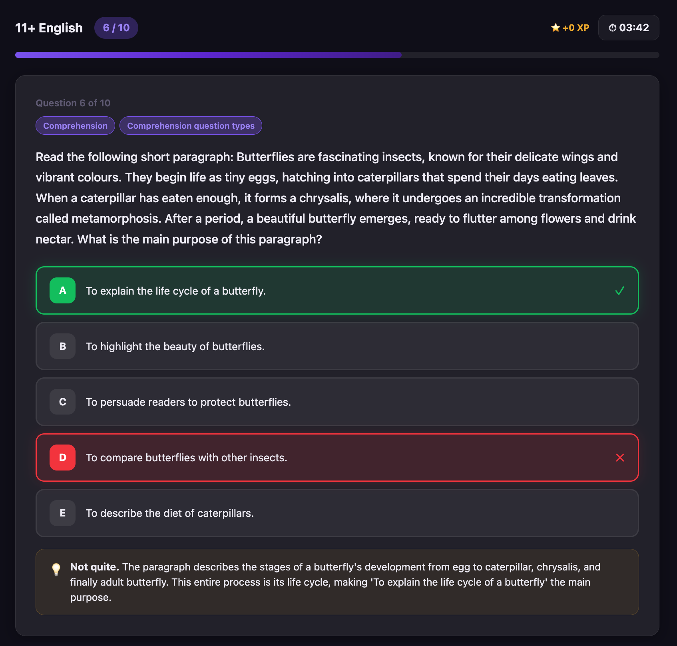Click the letter badge on option B

tap(62, 346)
